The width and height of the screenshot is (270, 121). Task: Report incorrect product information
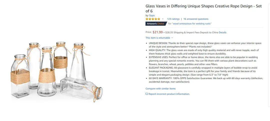(x=169, y=94)
